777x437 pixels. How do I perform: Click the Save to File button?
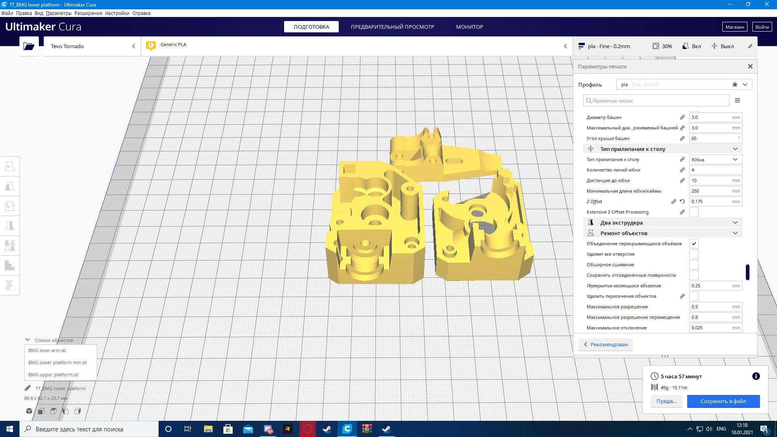point(723,401)
